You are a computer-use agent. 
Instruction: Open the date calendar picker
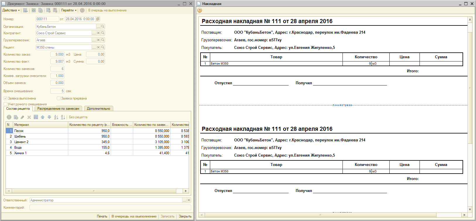pyautogui.click(x=98, y=19)
